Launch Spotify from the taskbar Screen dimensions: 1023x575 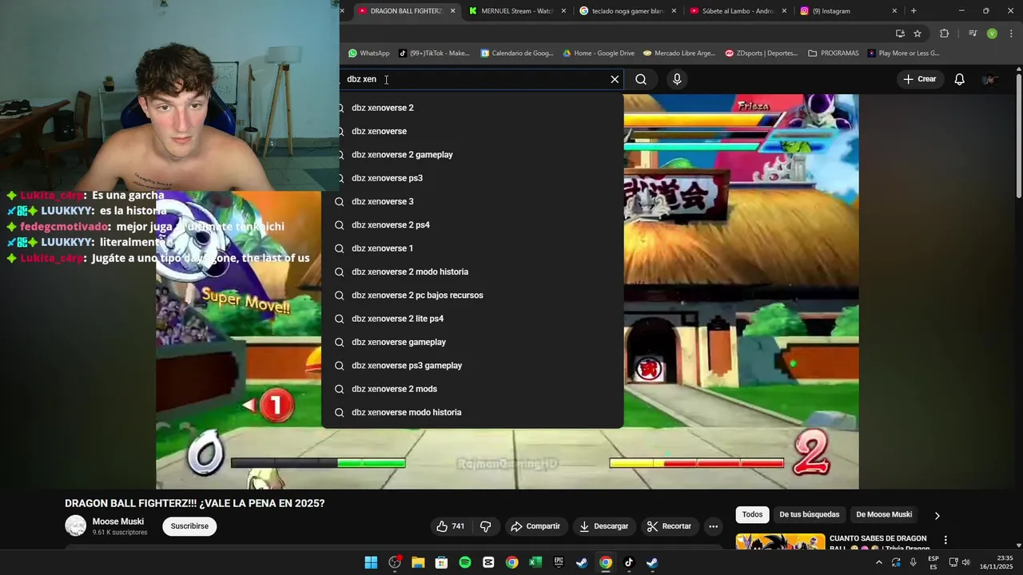(465, 562)
